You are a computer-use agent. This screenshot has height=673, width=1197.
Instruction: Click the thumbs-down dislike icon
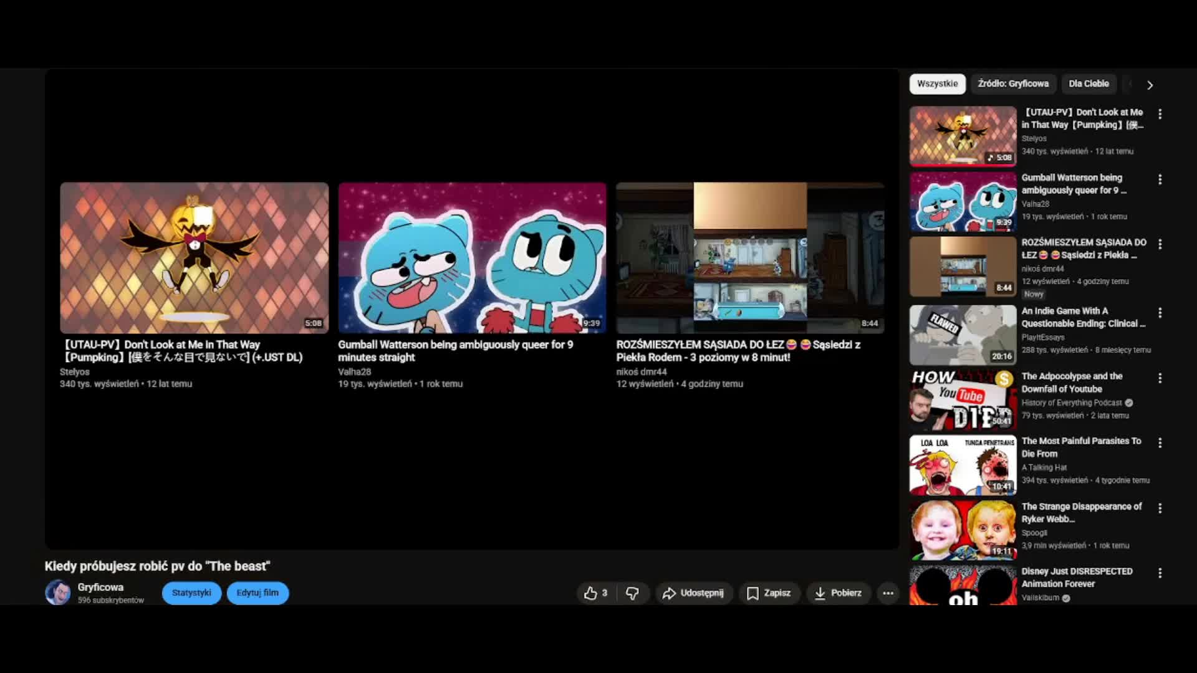(632, 593)
